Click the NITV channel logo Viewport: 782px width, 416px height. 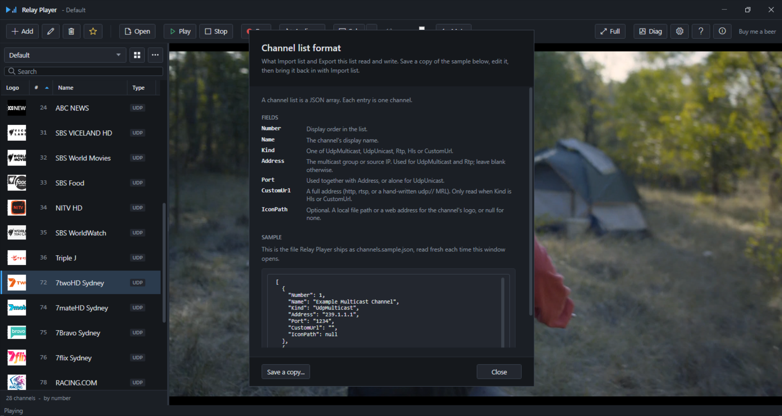point(17,208)
